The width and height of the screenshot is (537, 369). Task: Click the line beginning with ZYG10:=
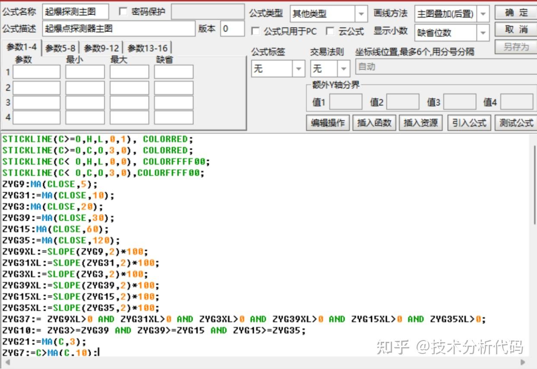tap(154, 330)
